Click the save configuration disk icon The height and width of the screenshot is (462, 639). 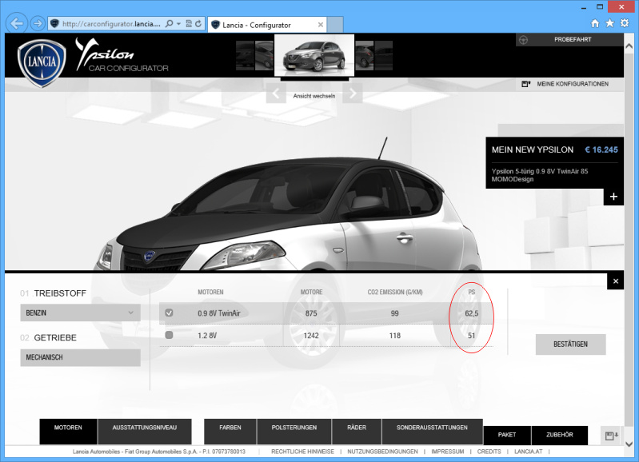(611, 436)
